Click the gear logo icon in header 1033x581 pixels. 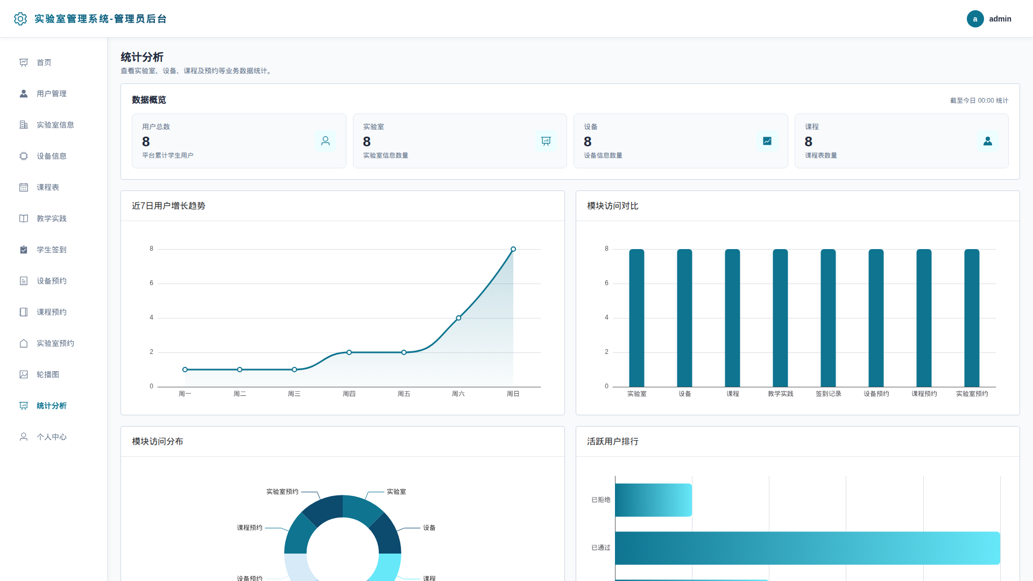click(20, 19)
